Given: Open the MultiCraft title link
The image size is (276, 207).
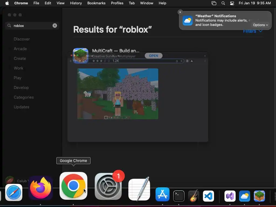Looking at the screenshot, I should (116, 51).
